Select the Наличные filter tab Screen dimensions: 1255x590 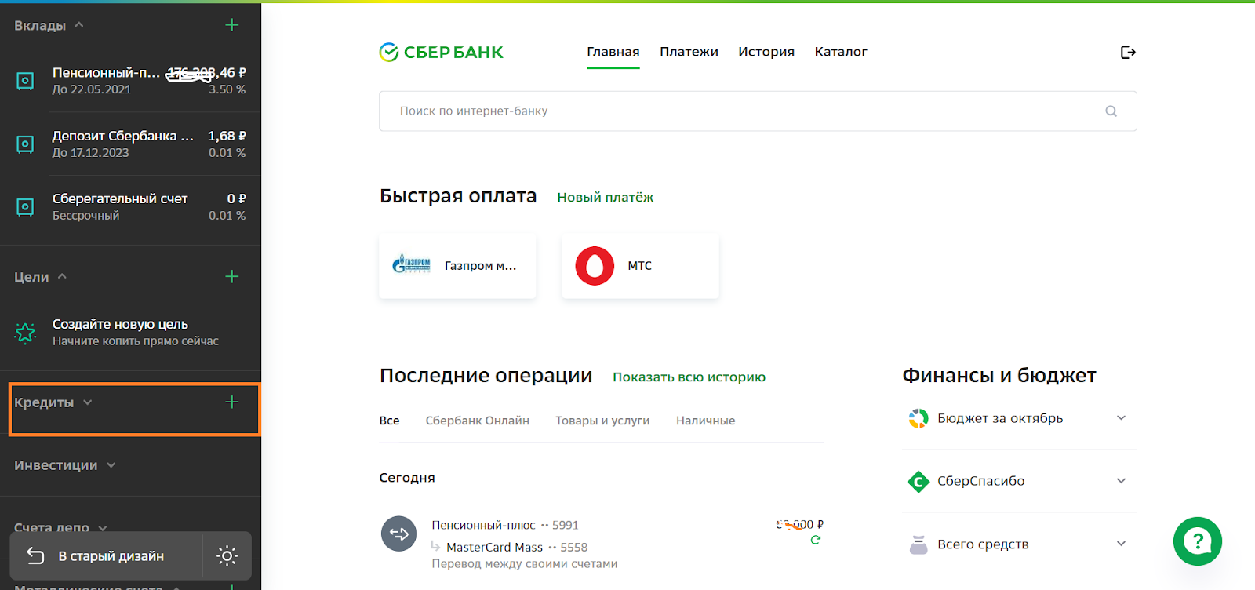pyautogui.click(x=706, y=421)
